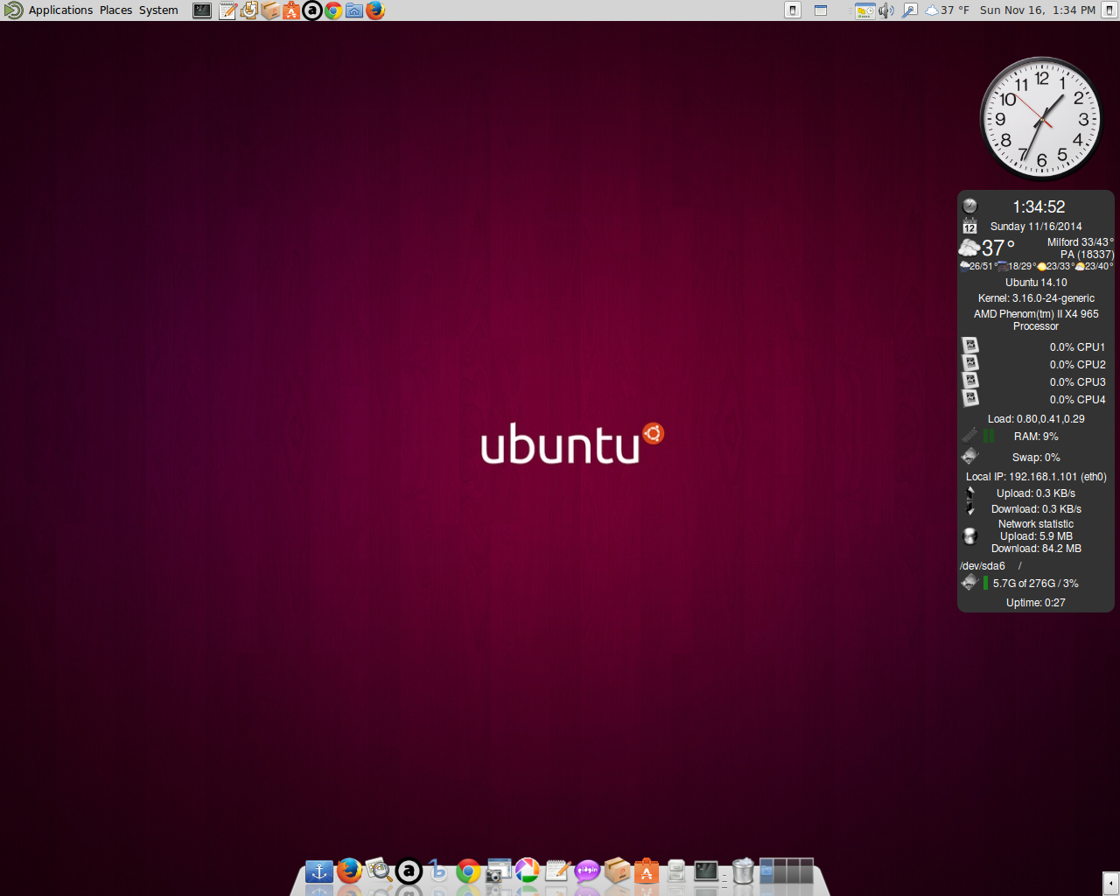Open the Sun Nov 16 1:34 PM clock calendar
Screen dimensions: 1120x896
(1038, 10)
